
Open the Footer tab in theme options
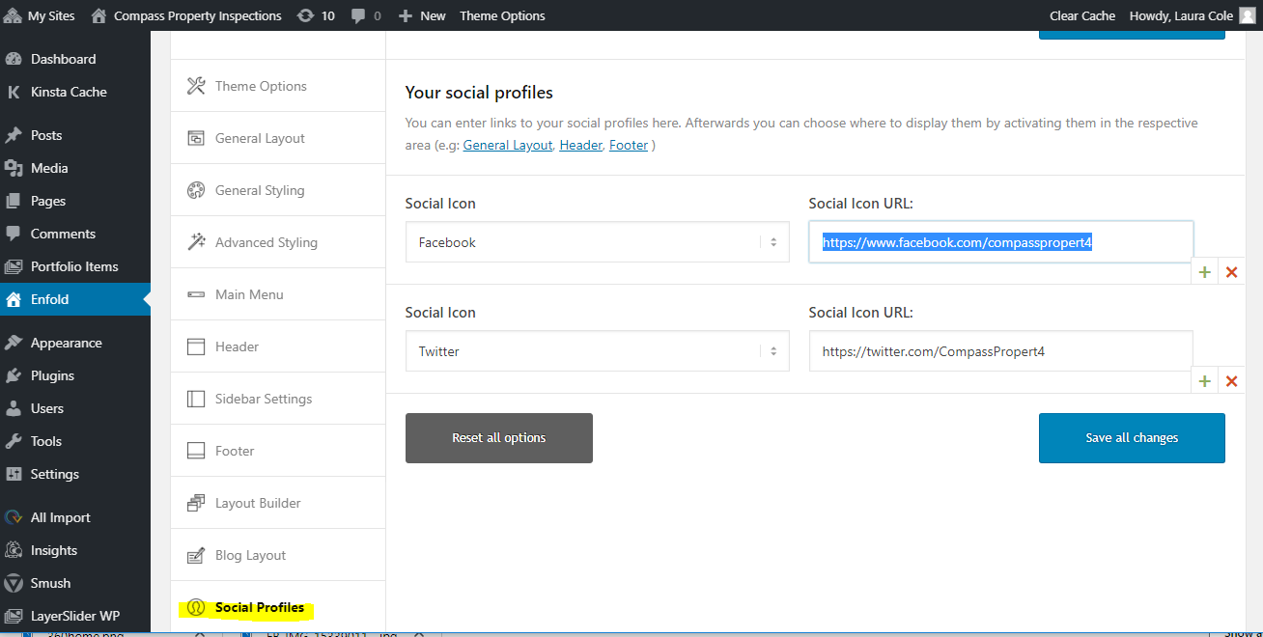pos(278,451)
